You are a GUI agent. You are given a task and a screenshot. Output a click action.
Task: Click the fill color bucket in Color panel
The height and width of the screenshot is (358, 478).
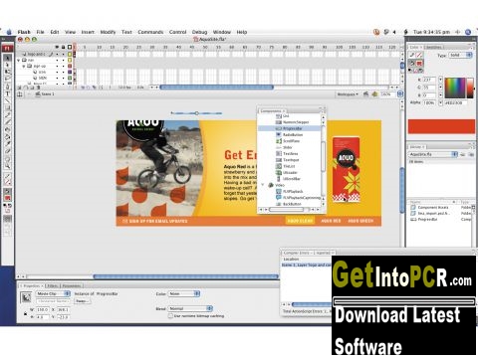coord(412,63)
